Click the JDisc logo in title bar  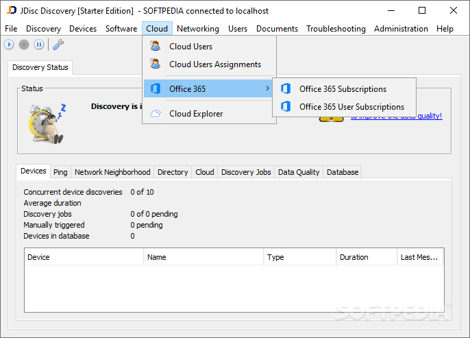pos(12,10)
